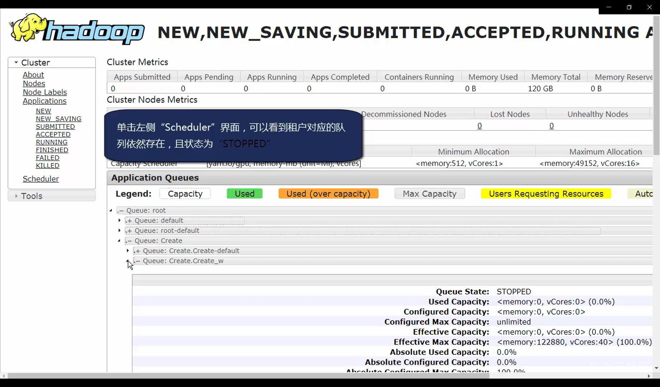Select the Queue: root bar
This screenshot has width=660, height=387.
[x=384, y=210]
